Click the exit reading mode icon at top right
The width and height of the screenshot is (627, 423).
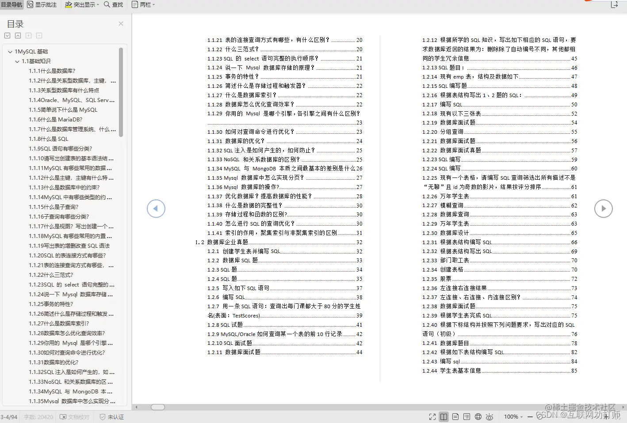point(614,4)
